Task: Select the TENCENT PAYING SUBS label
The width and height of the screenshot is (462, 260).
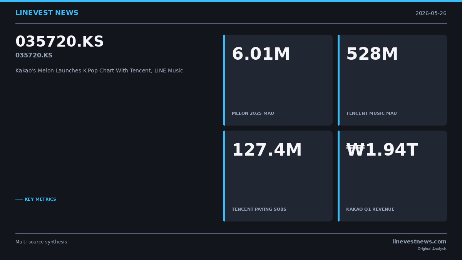Action: point(259,210)
